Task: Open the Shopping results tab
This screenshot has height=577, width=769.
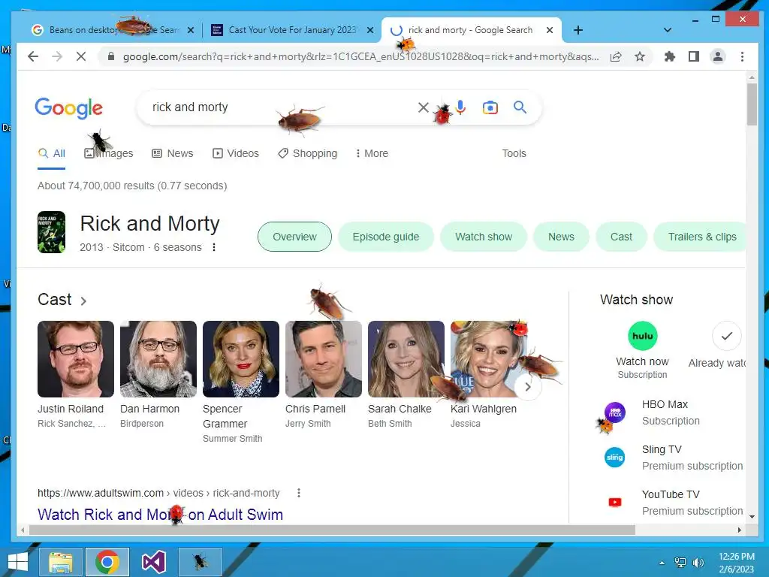Action: tap(307, 153)
